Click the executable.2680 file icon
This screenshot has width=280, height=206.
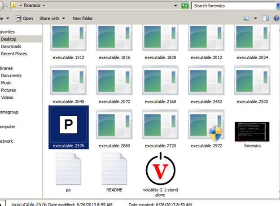tap(114, 124)
